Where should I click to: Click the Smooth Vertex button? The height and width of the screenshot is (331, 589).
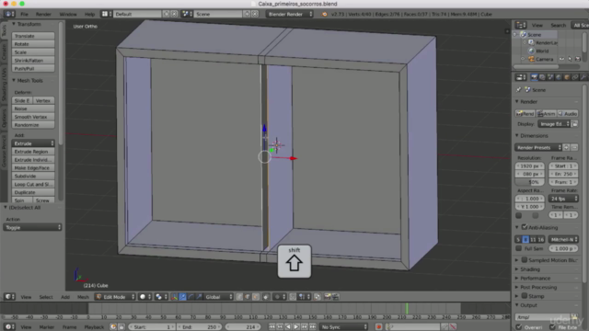(x=33, y=117)
